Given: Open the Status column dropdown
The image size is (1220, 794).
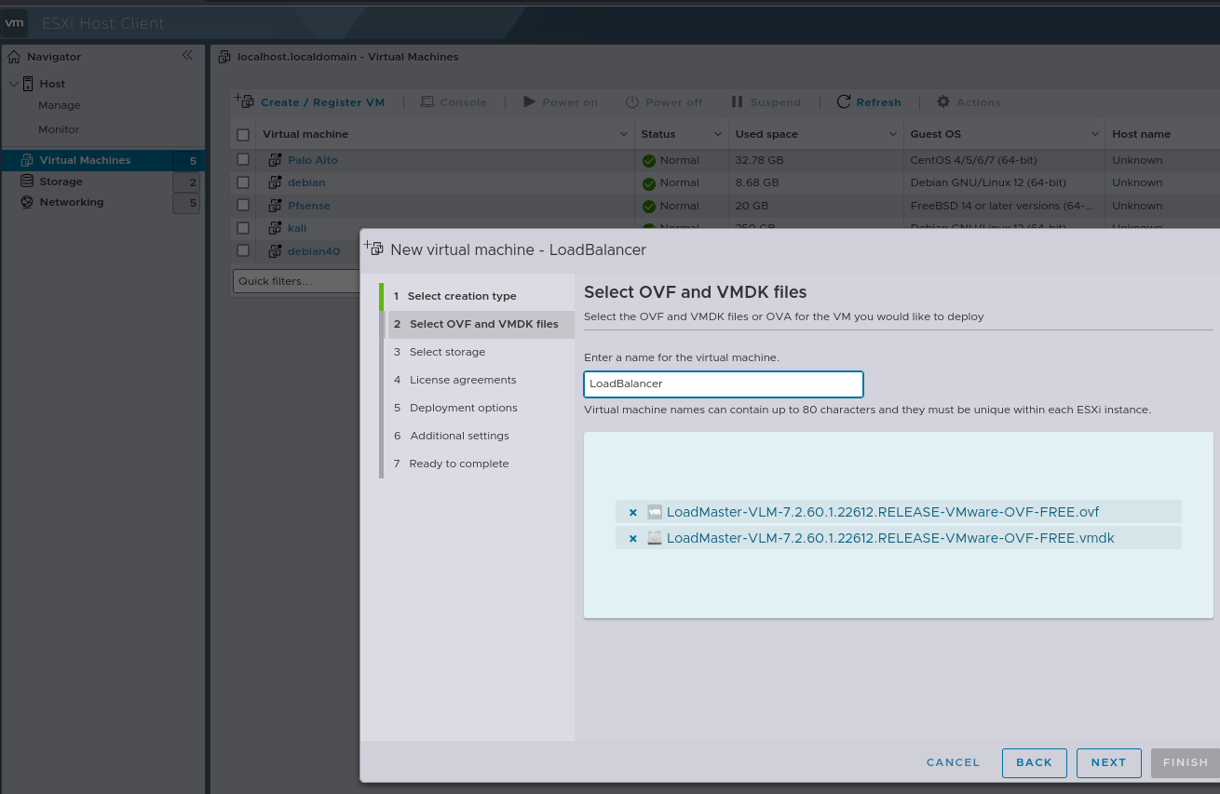Looking at the screenshot, I should click(x=717, y=135).
